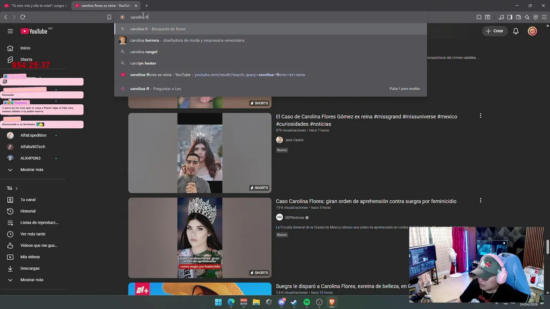This screenshot has width=550, height=309.
Task: Open options menu for Caso Carolina Flores video
Action: (x=480, y=200)
